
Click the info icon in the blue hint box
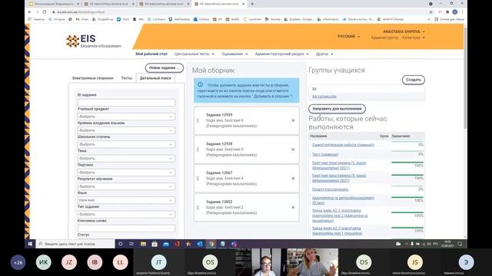pyautogui.click(x=200, y=84)
